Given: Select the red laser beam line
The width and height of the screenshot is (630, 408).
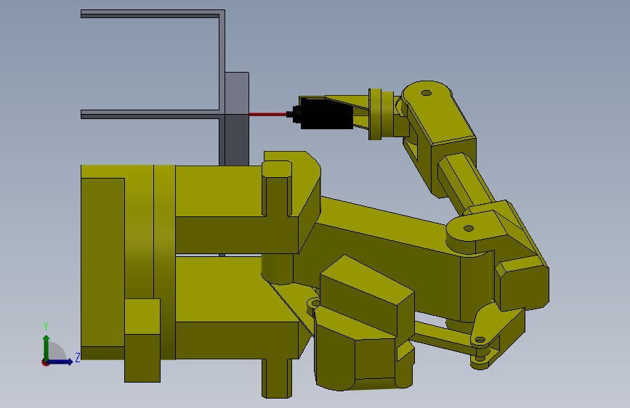Looking at the screenshot, I should click(267, 115).
